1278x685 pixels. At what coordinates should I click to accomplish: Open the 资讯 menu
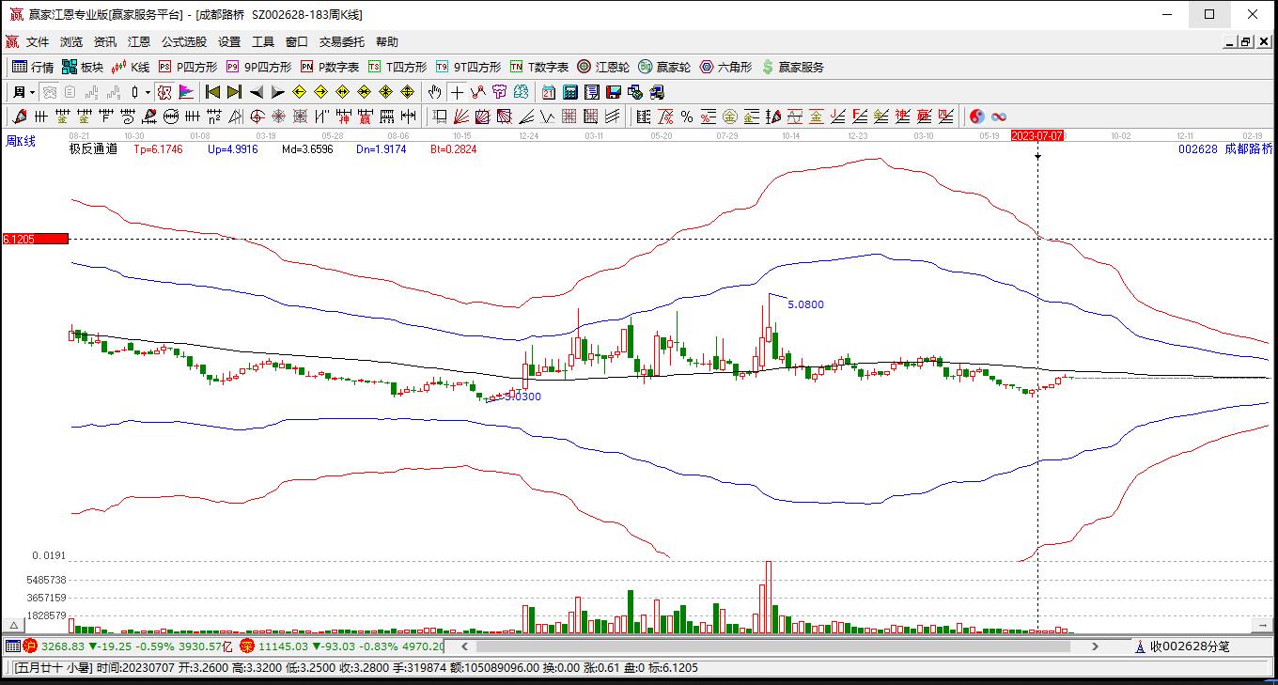coord(105,42)
